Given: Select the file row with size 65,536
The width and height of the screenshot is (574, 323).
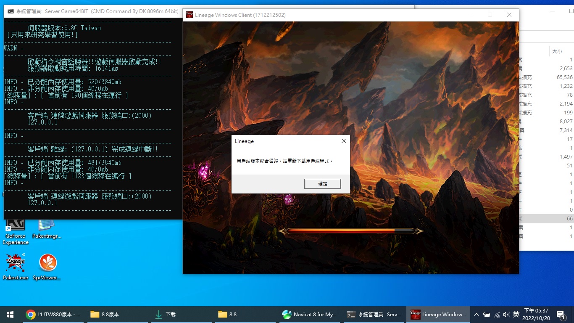Looking at the screenshot, I should click(546, 77).
